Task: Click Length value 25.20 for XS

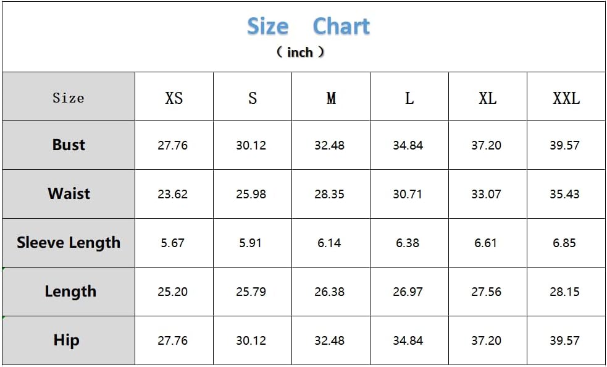Action: (173, 292)
